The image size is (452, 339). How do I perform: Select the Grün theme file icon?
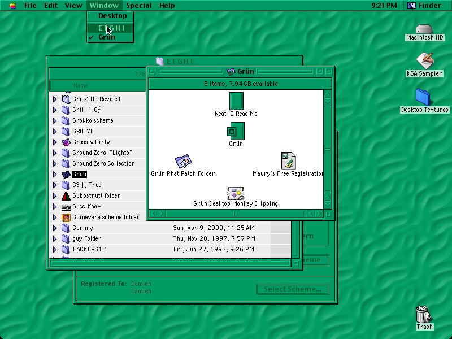pyautogui.click(x=236, y=131)
